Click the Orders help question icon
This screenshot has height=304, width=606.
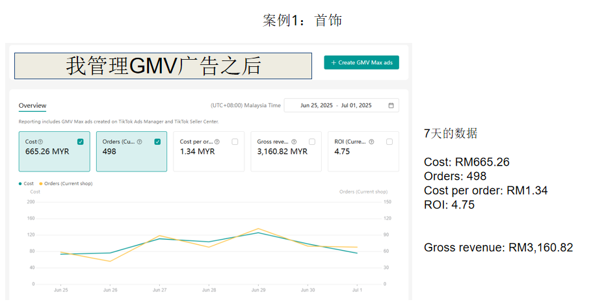140,142
